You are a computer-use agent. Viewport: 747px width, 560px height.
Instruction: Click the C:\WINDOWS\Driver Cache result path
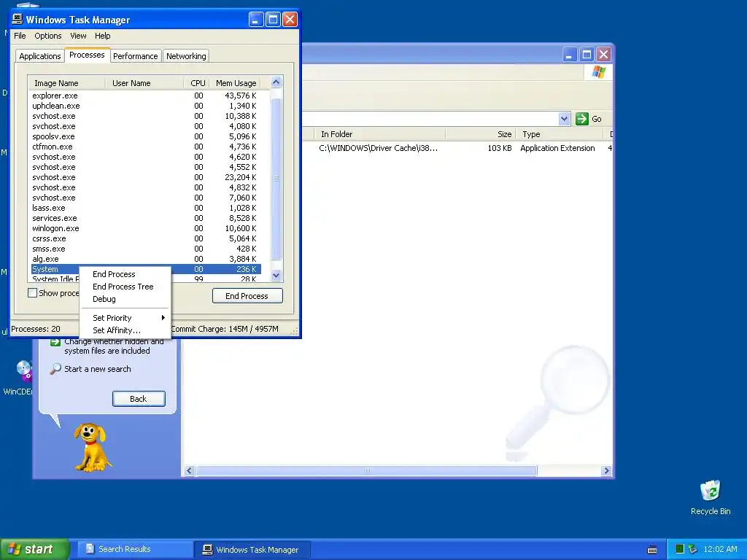[x=379, y=148]
